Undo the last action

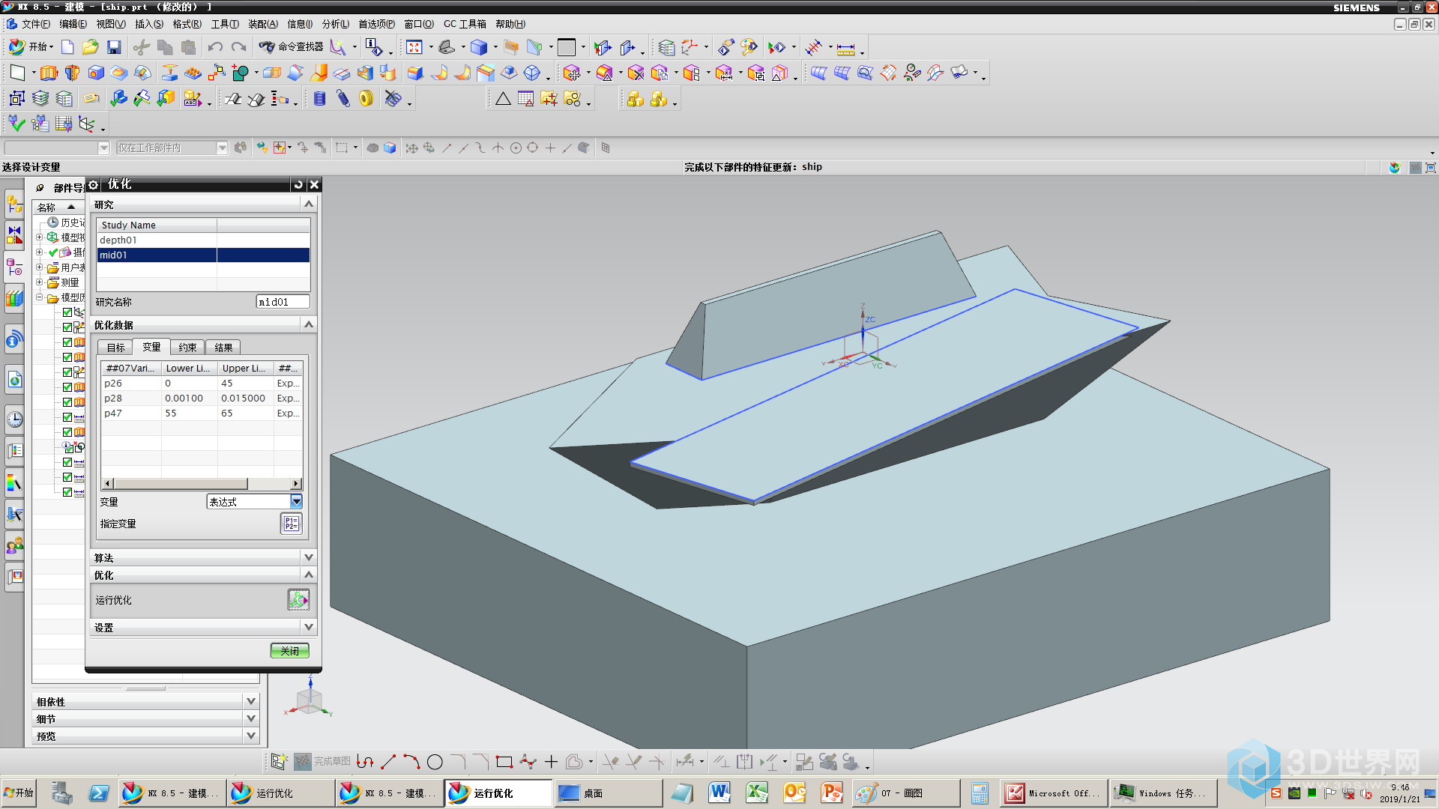click(215, 48)
